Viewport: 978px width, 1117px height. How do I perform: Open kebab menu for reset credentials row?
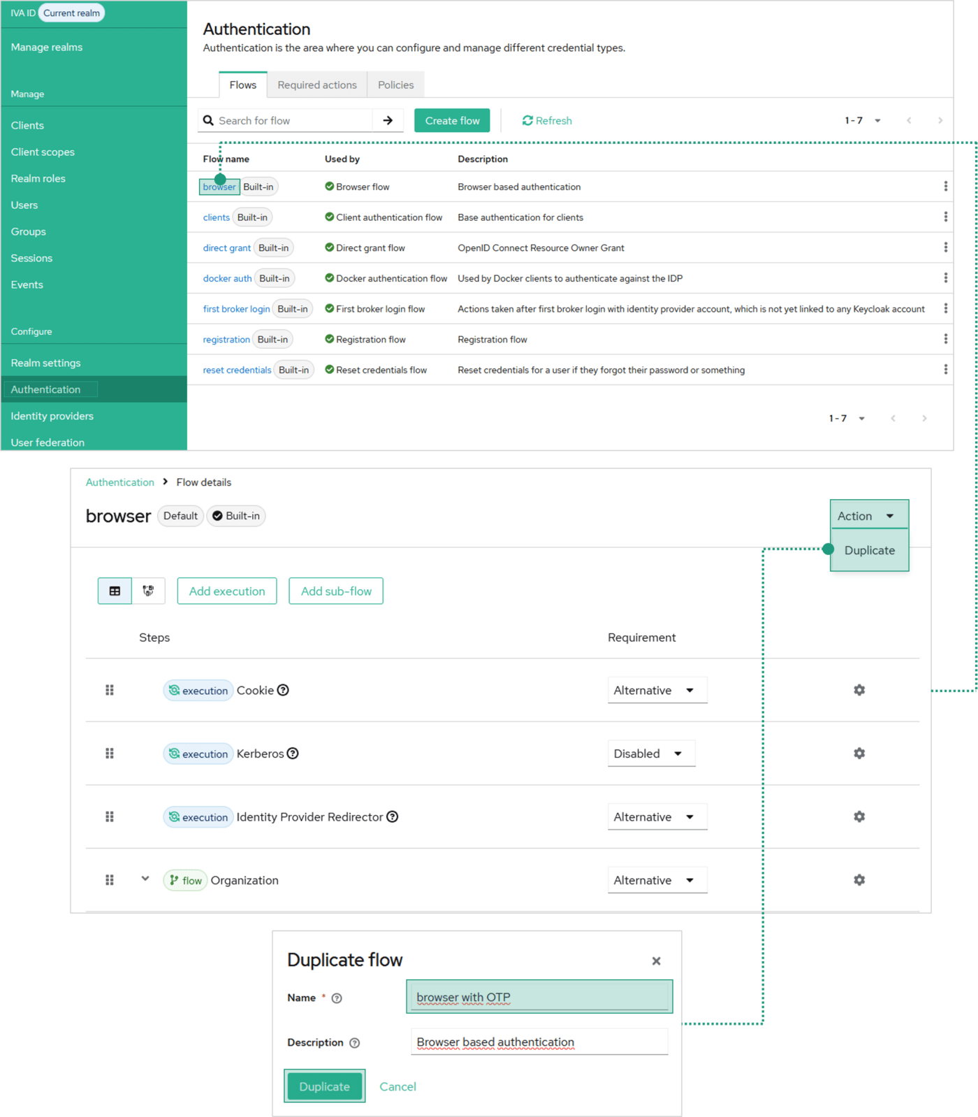click(x=945, y=370)
